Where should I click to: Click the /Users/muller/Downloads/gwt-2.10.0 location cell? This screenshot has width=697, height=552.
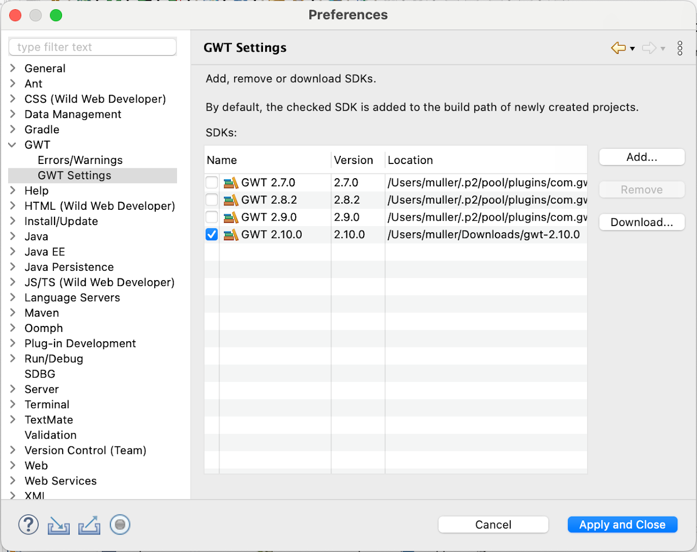[484, 235]
